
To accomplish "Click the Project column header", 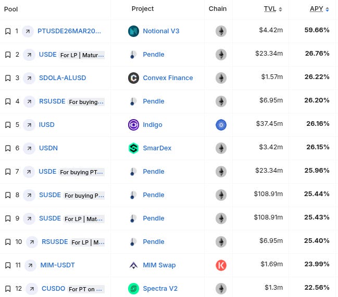I will click(x=143, y=9).
